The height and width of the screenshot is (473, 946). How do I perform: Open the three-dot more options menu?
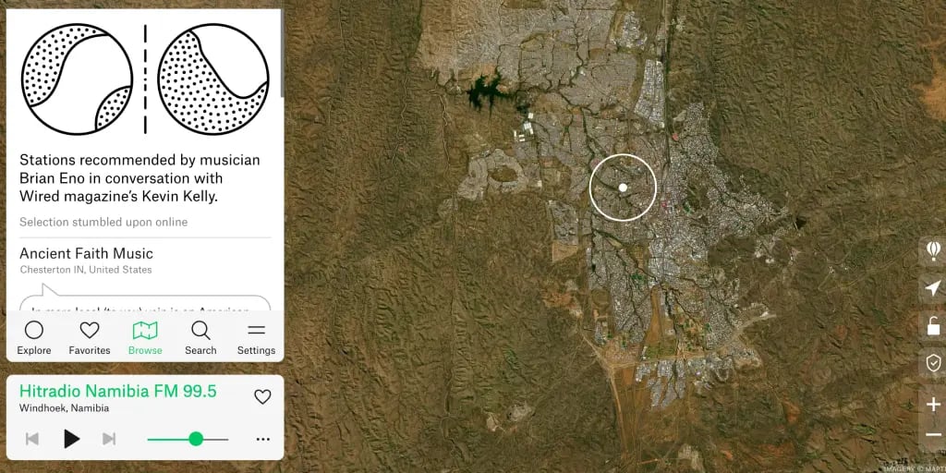(x=263, y=439)
